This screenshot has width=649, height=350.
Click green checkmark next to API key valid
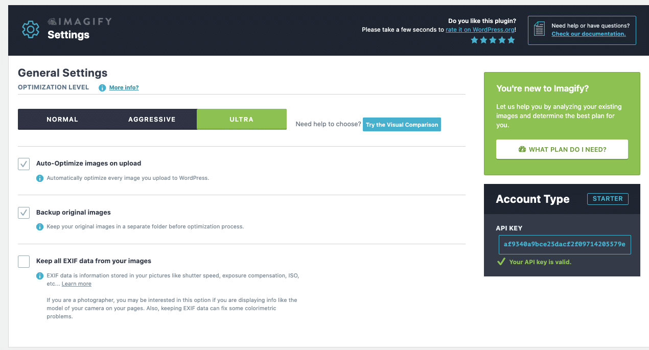(501, 262)
